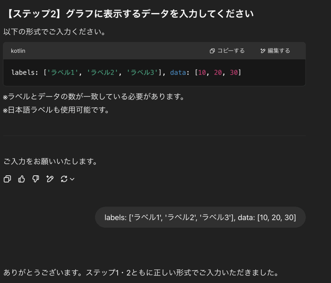Click the regenerate response arrows icon
The height and width of the screenshot is (283, 331).
[64, 179]
